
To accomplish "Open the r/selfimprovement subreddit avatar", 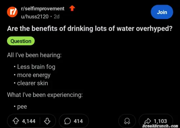I will 12,12.
